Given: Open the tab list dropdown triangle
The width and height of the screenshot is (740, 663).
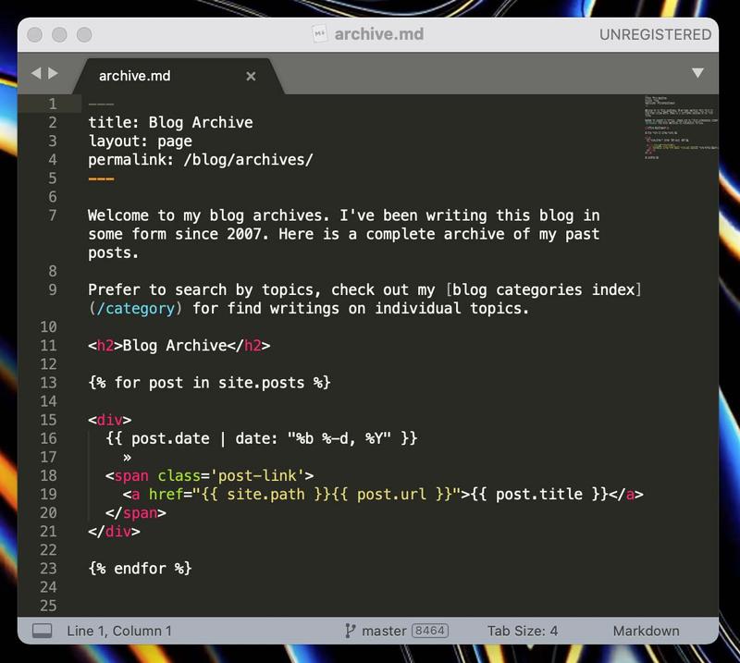Looking at the screenshot, I should (697, 73).
